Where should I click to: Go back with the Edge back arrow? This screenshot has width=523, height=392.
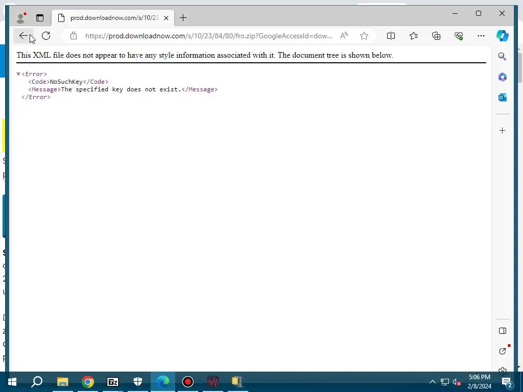(x=23, y=36)
